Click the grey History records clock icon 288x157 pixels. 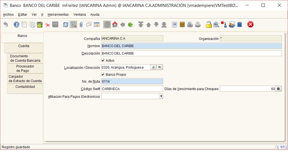107,24
